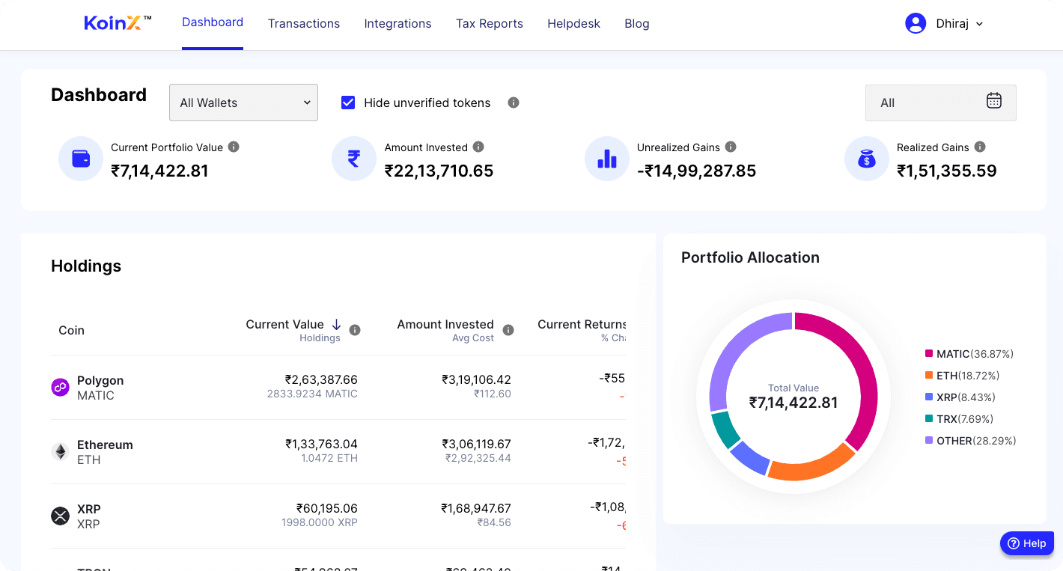Click the user avatar icon beside Dhiraj
Screen dimensions: 1063x571
pos(916,23)
